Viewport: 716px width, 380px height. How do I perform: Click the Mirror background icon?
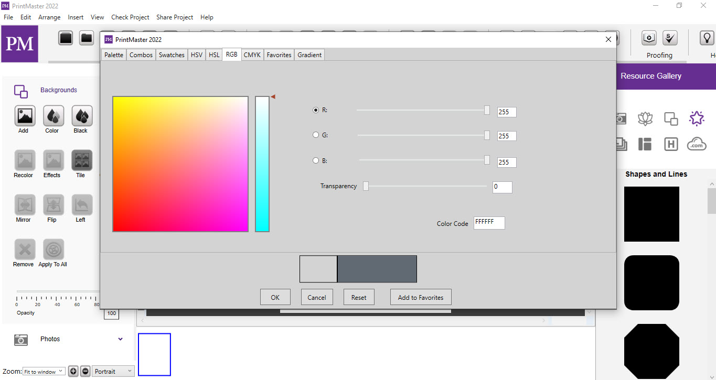coord(25,205)
